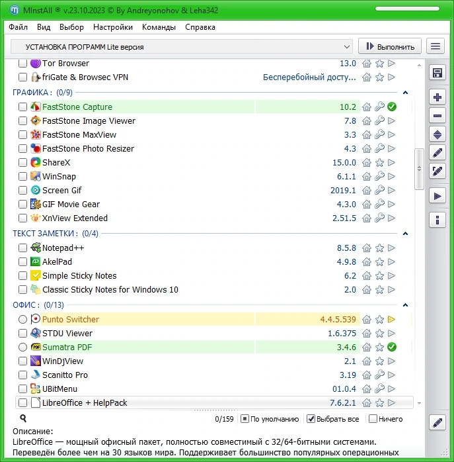Toggle the 'По умолчанию' checkbox
Image resolution: width=454 pixels, height=462 pixels.
tap(245, 419)
